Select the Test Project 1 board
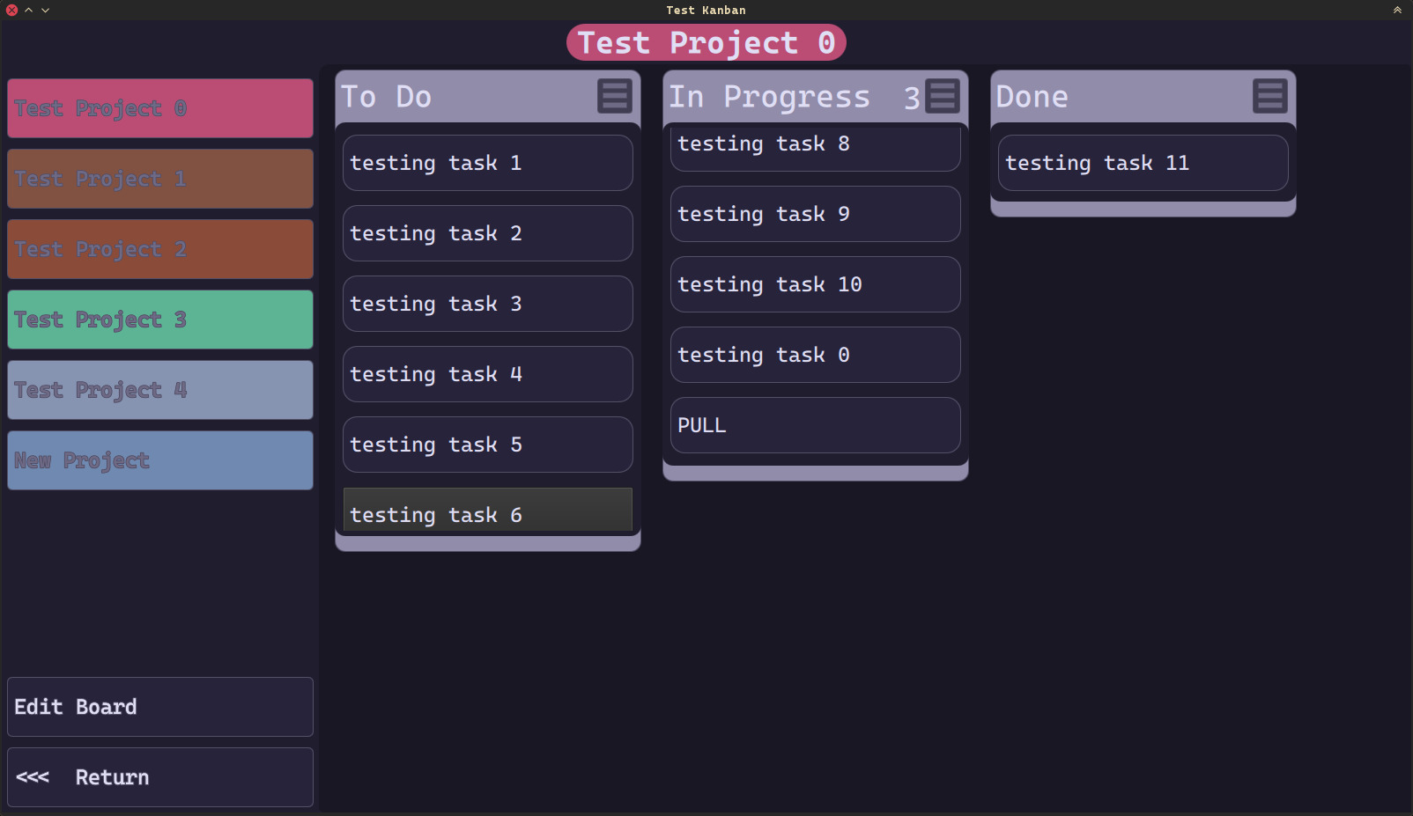This screenshot has width=1413, height=816. 159,179
